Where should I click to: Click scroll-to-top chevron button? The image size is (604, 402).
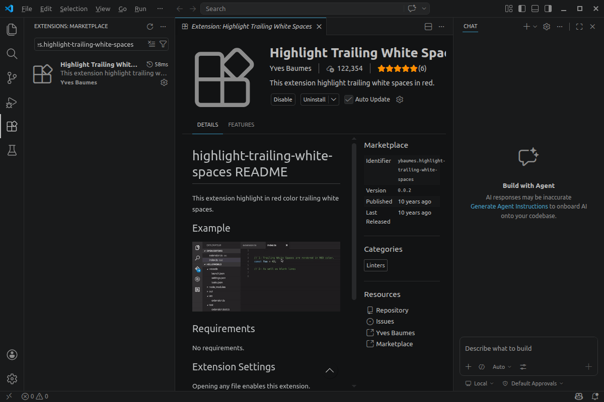[330, 371]
